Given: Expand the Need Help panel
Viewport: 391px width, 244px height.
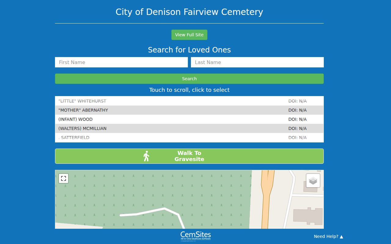Looking at the screenshot, I should coord(328,236).
